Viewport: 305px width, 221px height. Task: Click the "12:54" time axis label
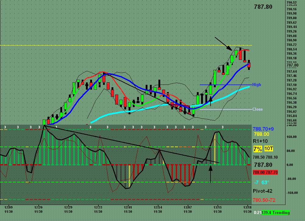tap(158, 207)
